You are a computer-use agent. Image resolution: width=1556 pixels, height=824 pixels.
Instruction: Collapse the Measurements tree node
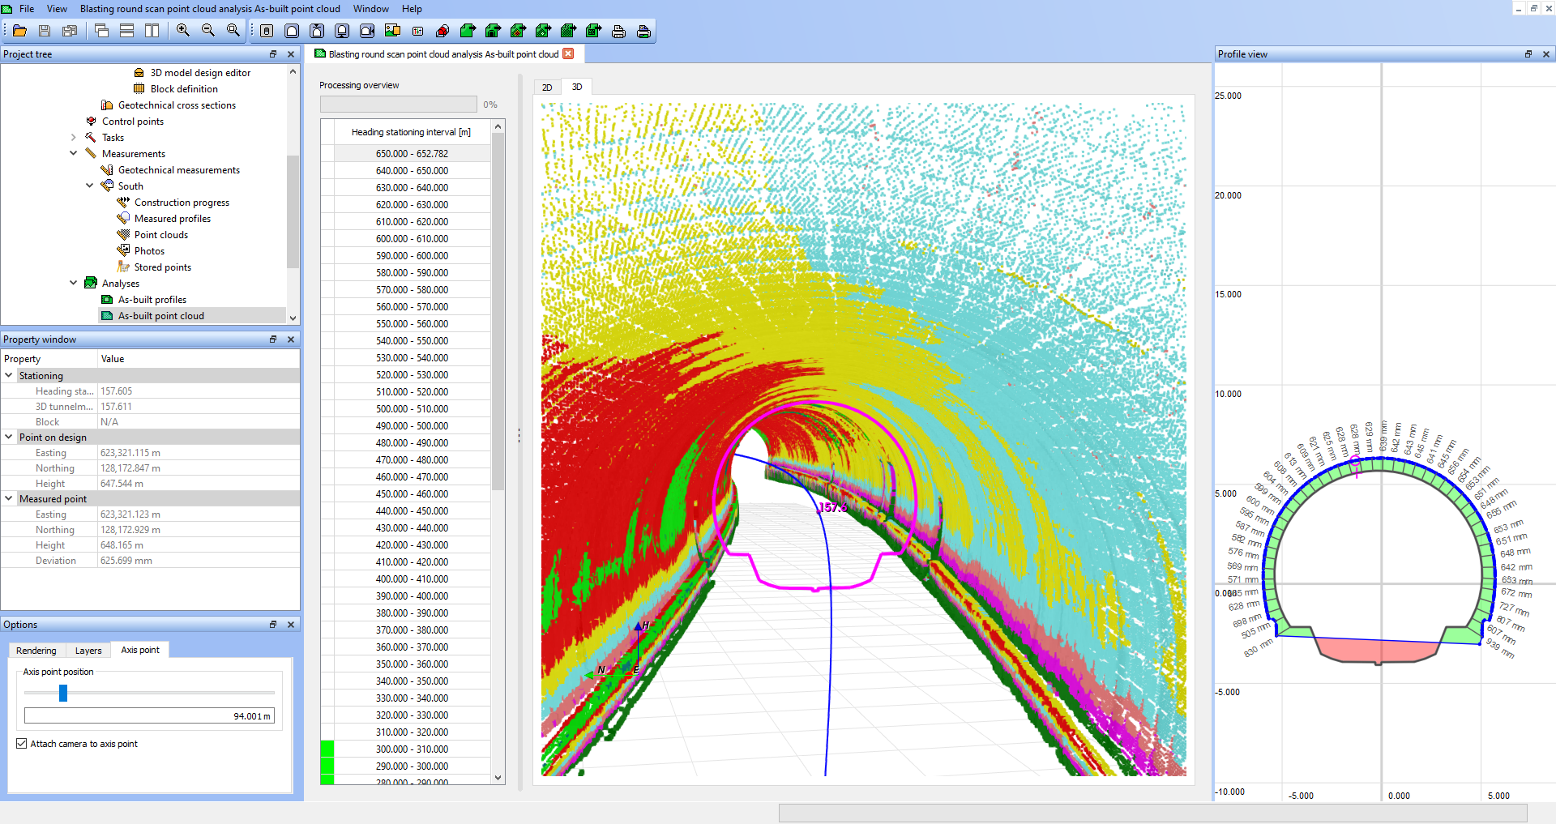pyautogui.click(x=74, y=153)
